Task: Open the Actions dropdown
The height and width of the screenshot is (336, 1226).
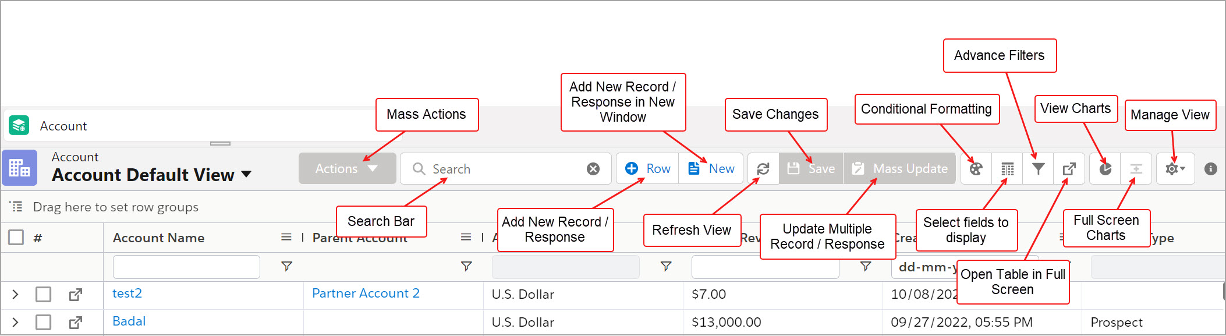Action: tap(347, 169)
